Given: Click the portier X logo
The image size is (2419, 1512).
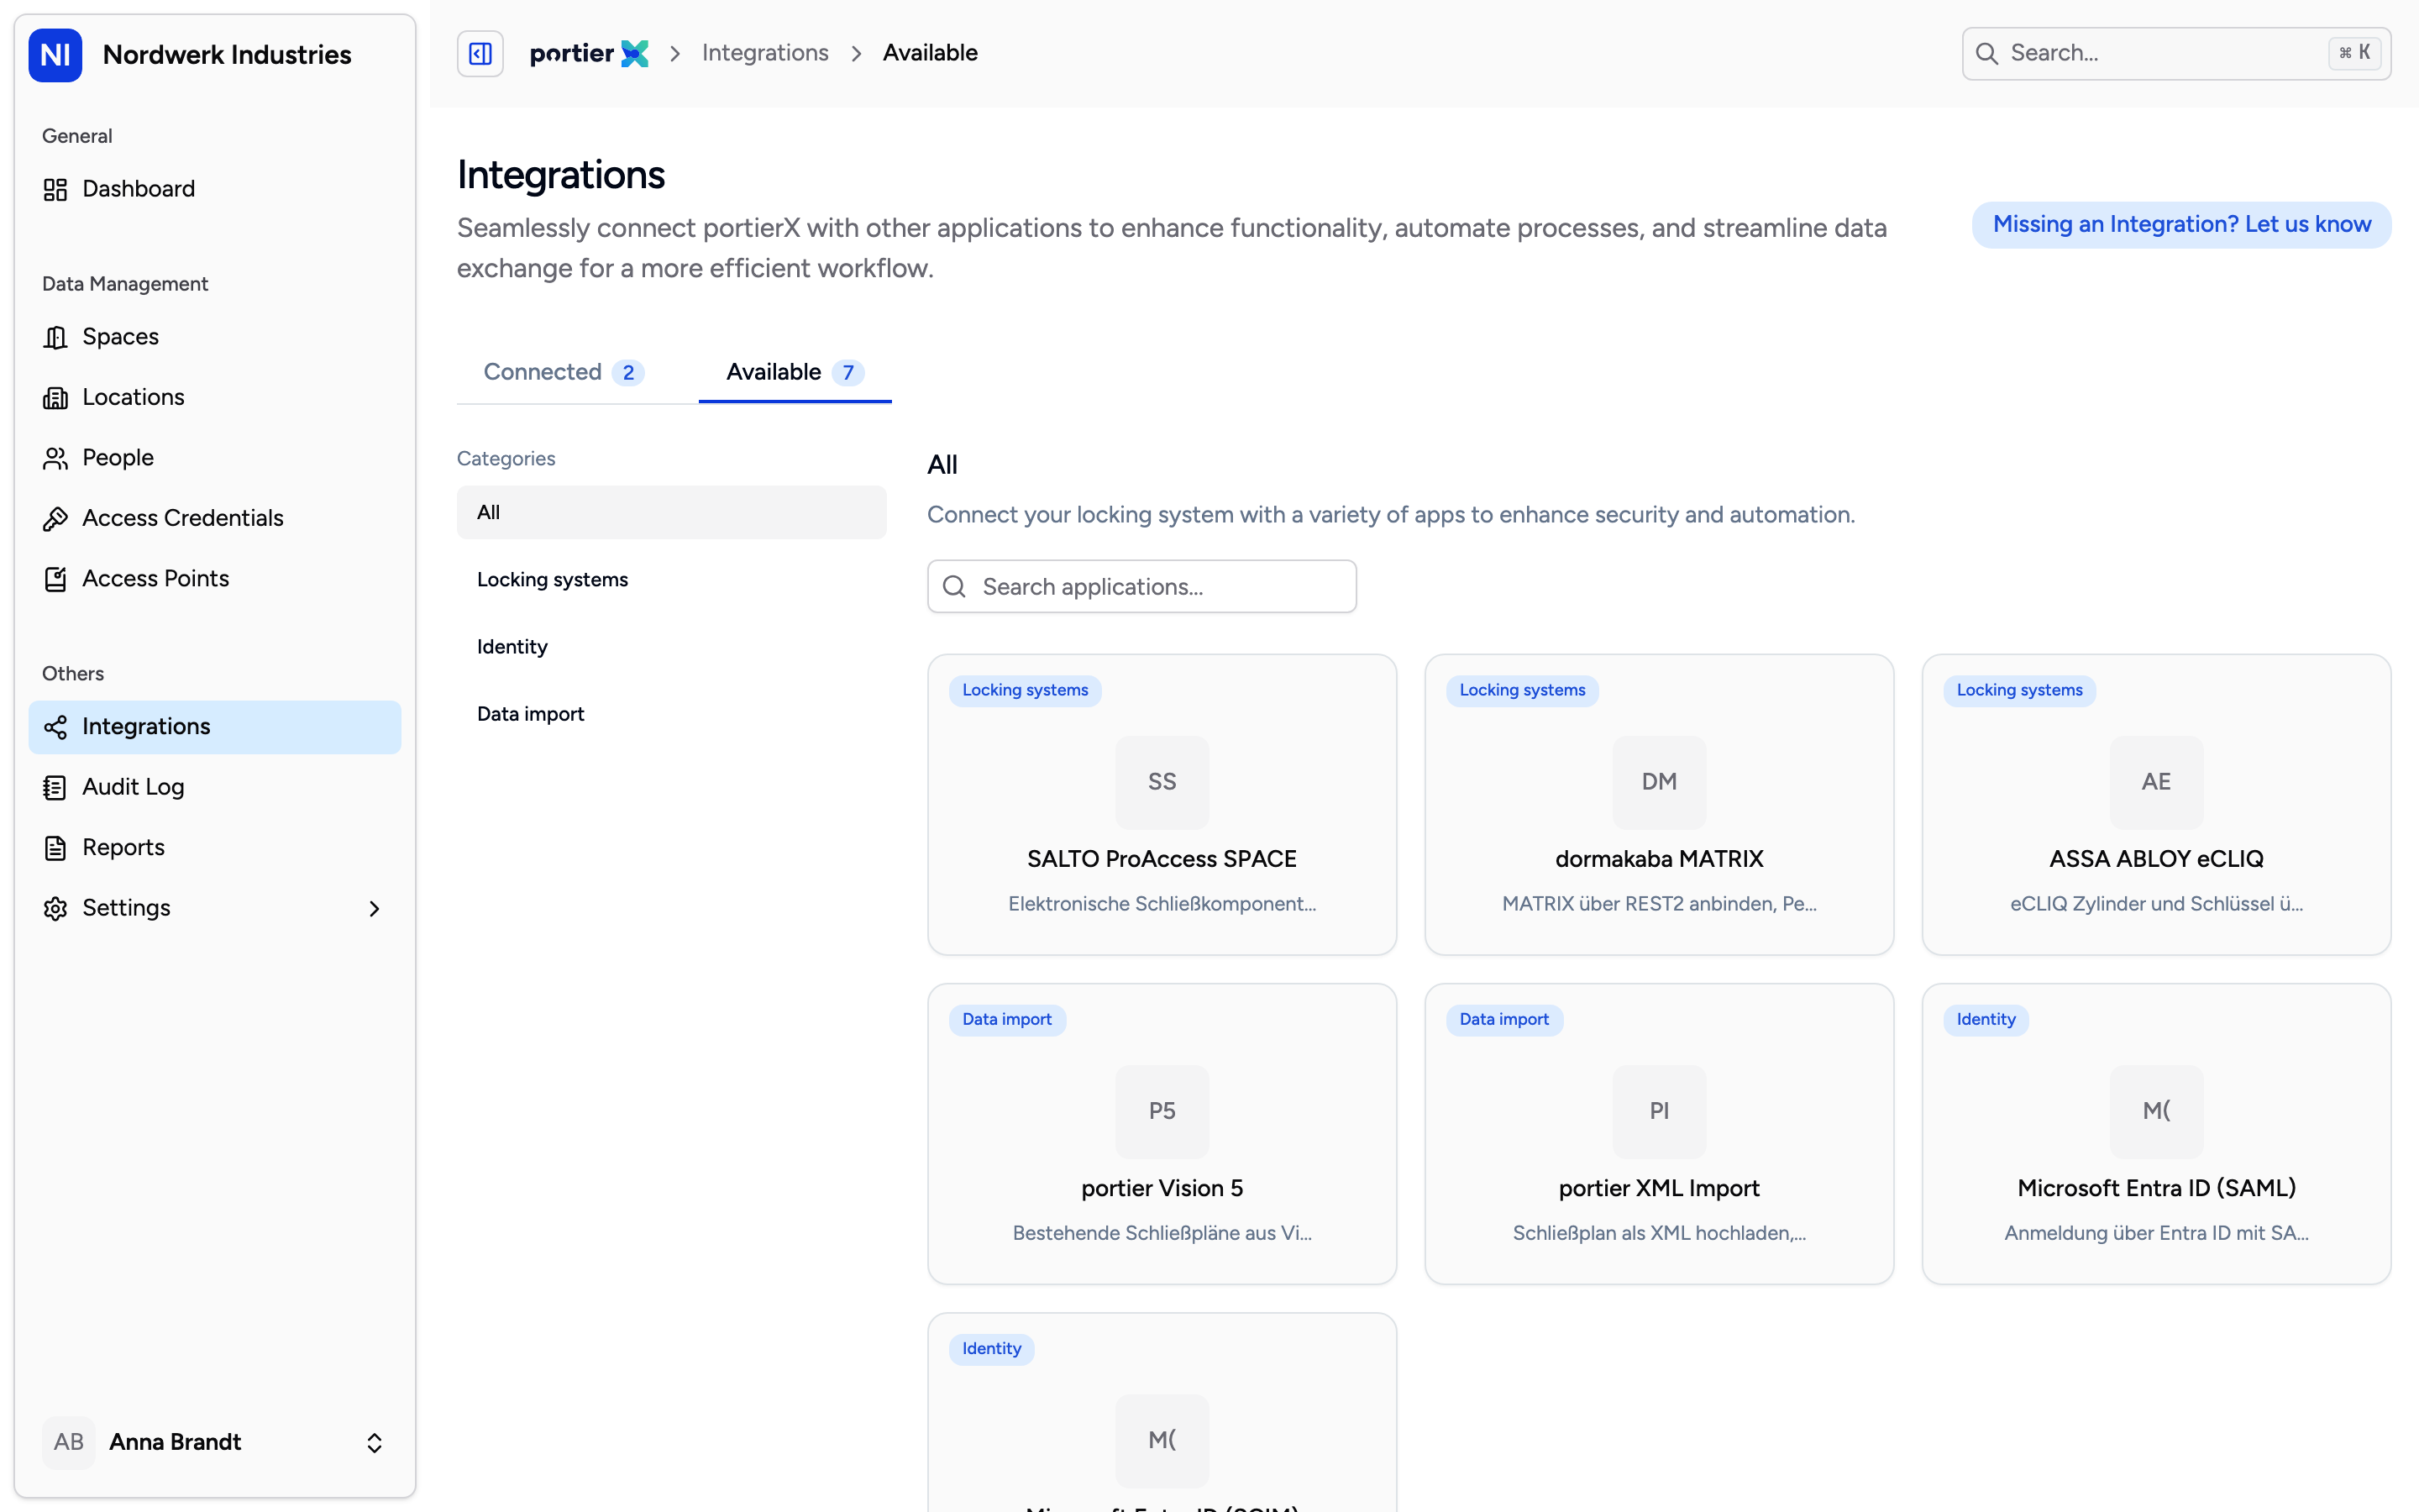Looking at the screenshot, I should (x=589, y=53).
